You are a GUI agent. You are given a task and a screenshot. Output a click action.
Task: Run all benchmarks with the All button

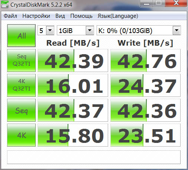point(22,36)
